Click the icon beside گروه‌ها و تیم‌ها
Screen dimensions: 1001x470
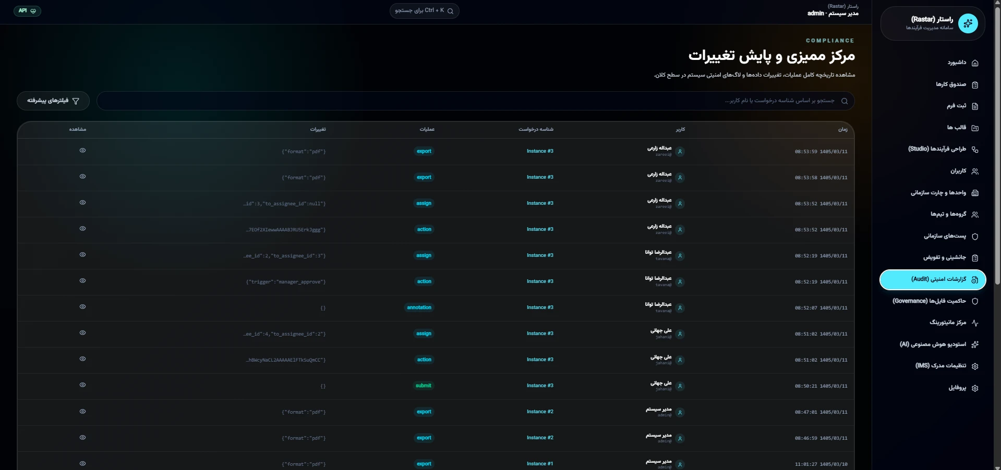(x=975, y=215)
